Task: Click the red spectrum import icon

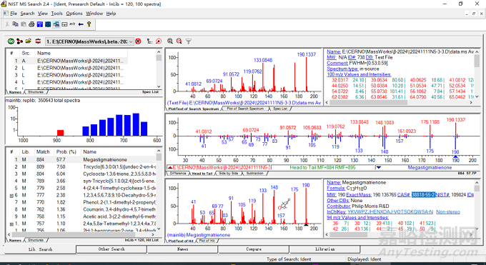Action: point(38,41)
